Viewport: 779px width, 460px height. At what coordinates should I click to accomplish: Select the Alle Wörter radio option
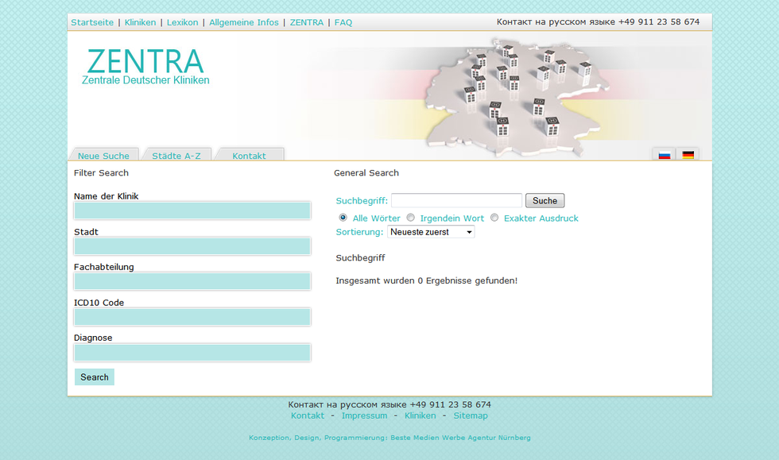[x=343, y=218]
